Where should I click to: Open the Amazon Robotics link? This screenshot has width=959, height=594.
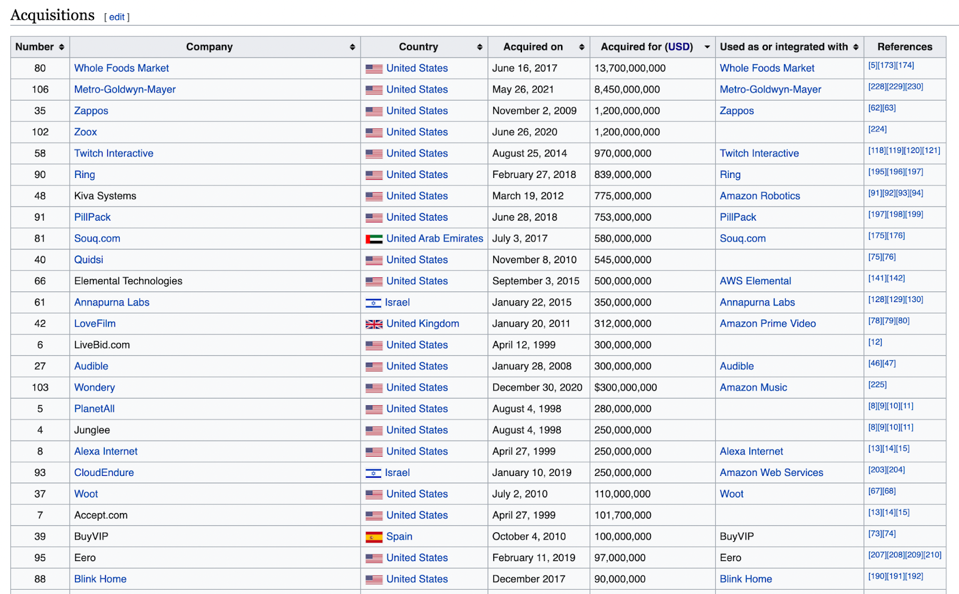[760, 196]
